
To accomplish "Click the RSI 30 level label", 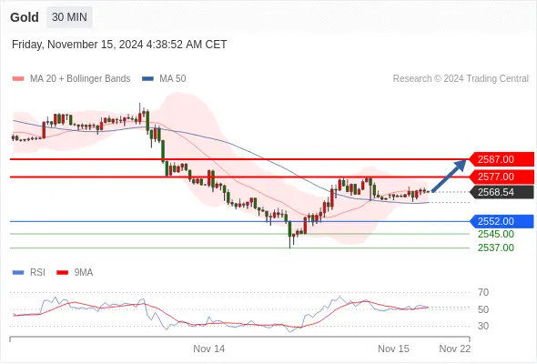I will [483, 326].
